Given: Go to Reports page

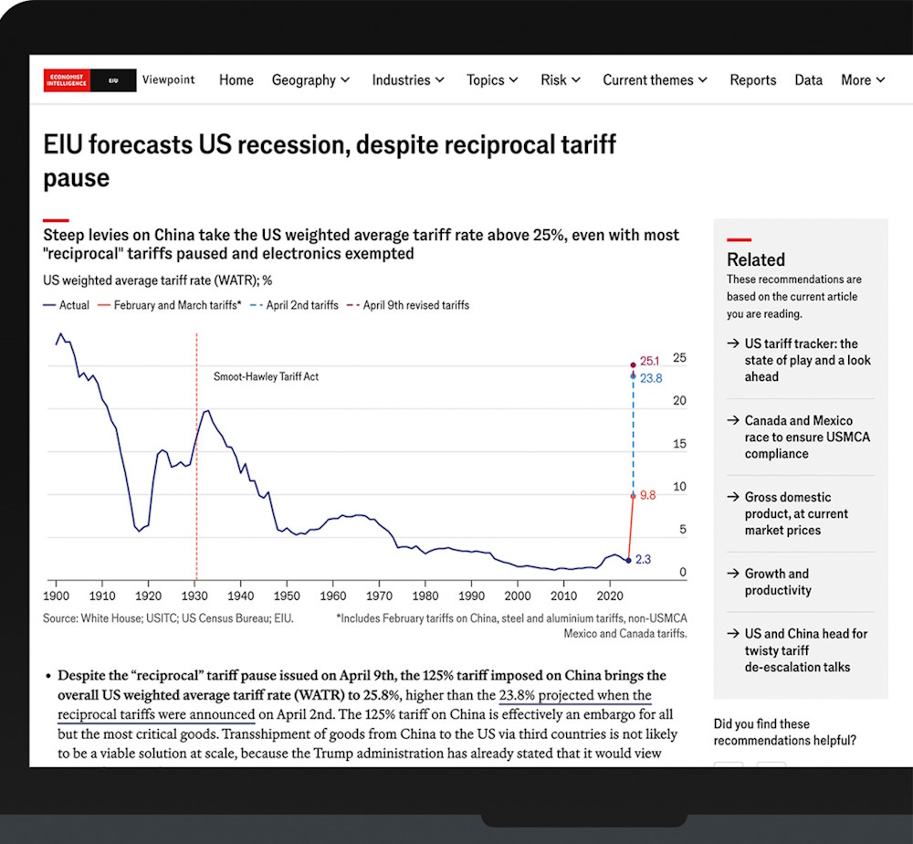Looking at the screenshot, I should click(753, 80).
